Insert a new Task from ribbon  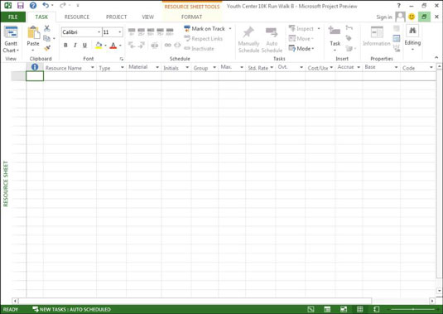(x=335, y=37)
